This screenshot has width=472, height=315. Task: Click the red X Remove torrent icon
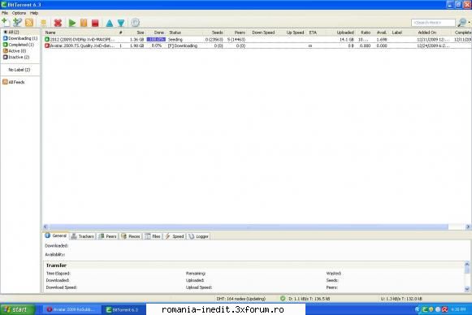[x=58, y=23]
